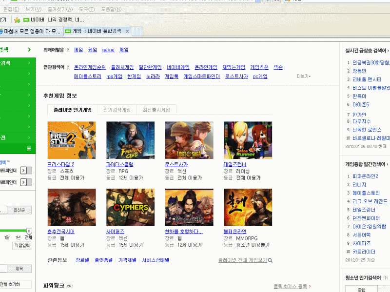The image size is (390, 292).
Task: Switch to 플레이넷 인기게임 tab
Action: (72, 110)
